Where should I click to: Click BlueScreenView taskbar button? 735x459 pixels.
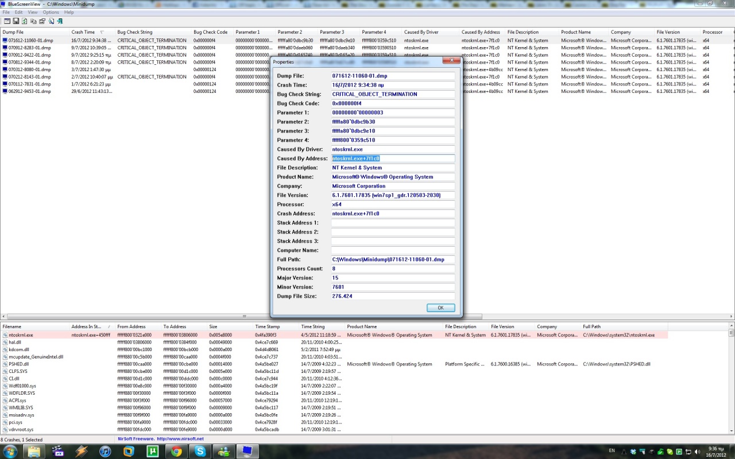pyautogui.click(x=247, y=451)
